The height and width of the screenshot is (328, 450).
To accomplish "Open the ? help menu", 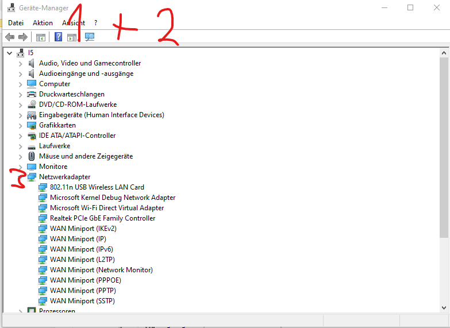I will pyautogui.click(x=95, y=23).
